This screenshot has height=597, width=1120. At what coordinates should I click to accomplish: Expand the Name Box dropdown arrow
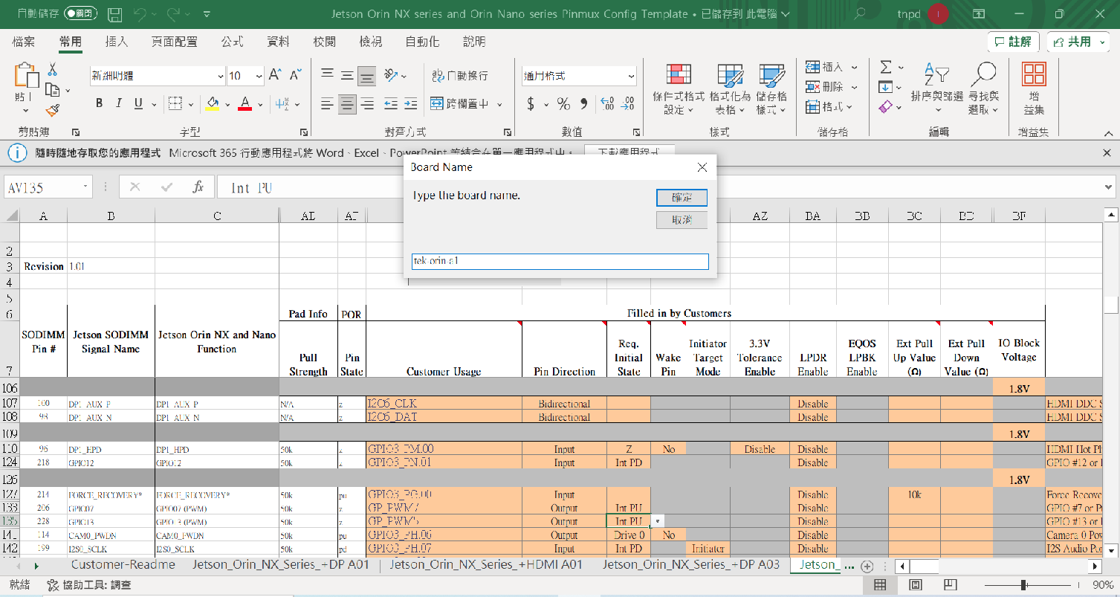86,187
